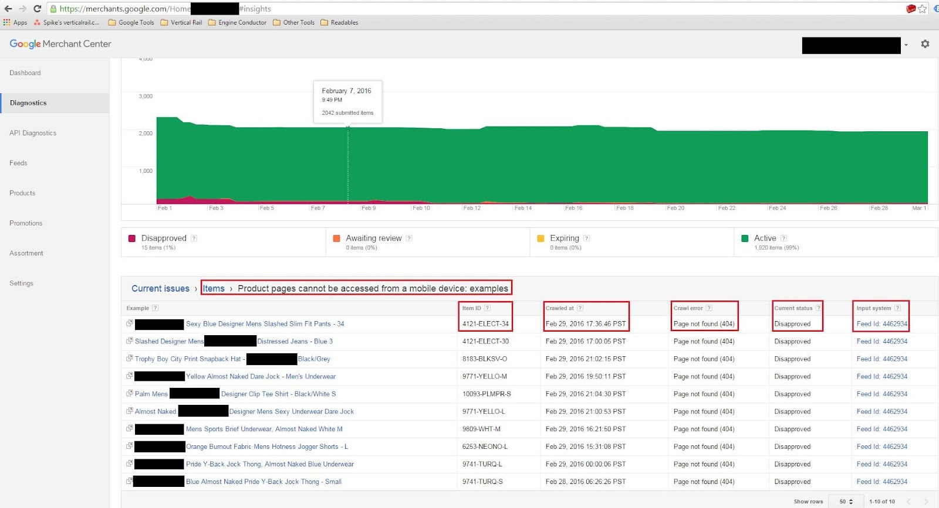Open Orange Burnout Fabric Jogger Shorts link

267,446
